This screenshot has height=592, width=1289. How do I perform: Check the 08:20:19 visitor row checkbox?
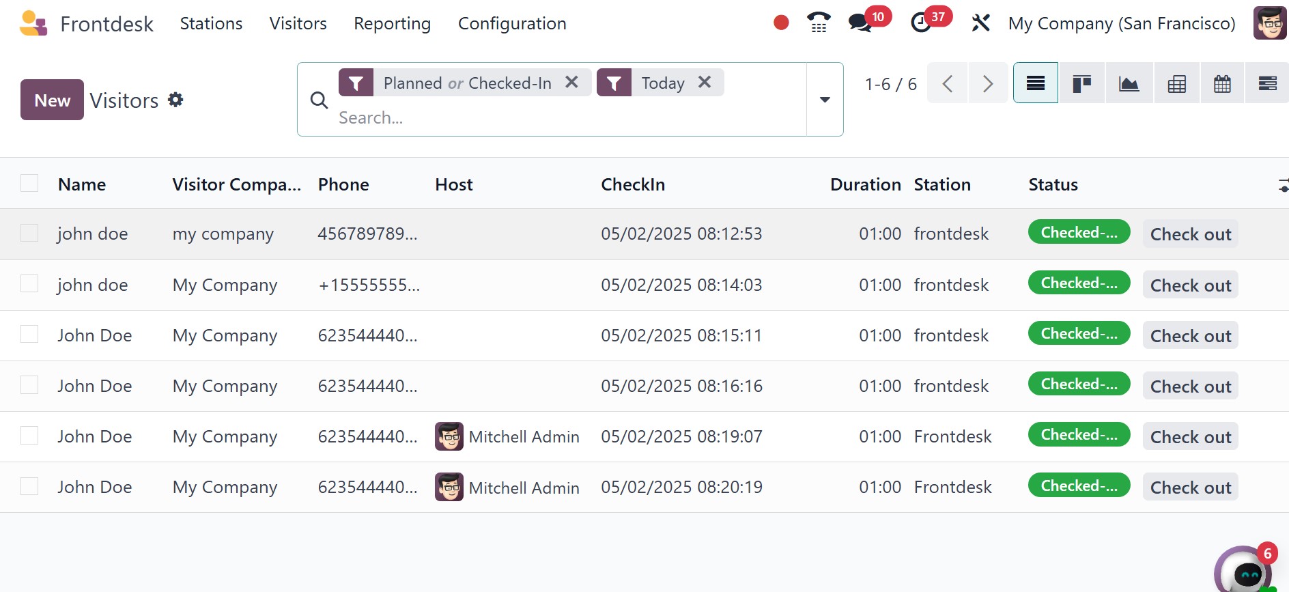29,487
